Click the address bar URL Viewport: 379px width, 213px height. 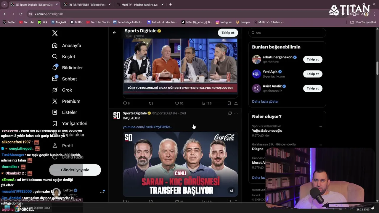[x=49, y=14]
